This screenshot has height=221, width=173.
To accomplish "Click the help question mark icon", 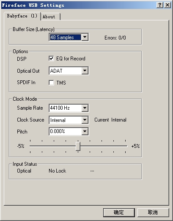I will pyautogui.click(x=160, y=5).
